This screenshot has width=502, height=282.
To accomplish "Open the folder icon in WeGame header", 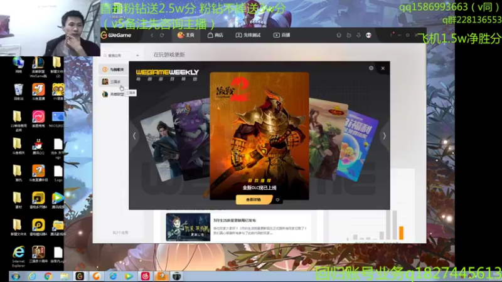I will 349,35.
